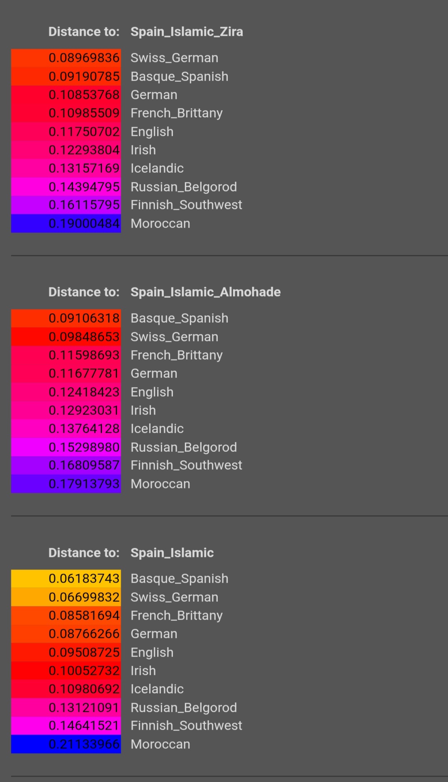Select the 0.10980692 value
This screenshot has width=448, height=782.
click(x=66, y=689)
